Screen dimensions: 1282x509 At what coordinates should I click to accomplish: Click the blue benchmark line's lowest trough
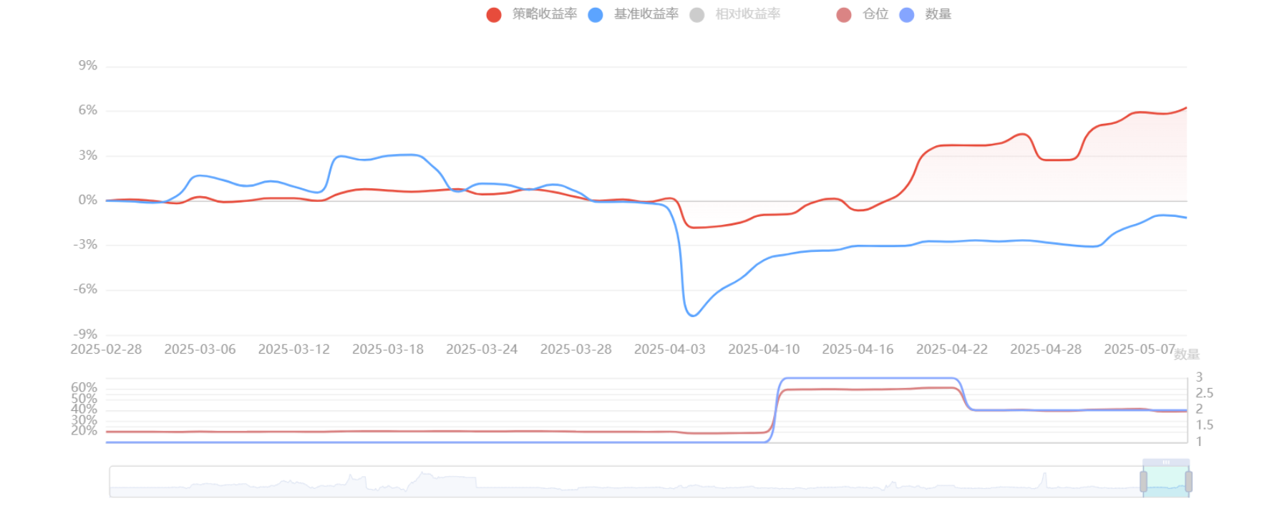point(693,315)
